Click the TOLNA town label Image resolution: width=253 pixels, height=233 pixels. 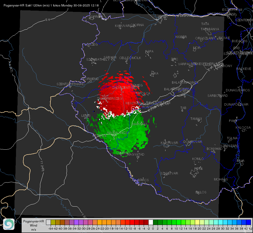click(x=232, y=138)
